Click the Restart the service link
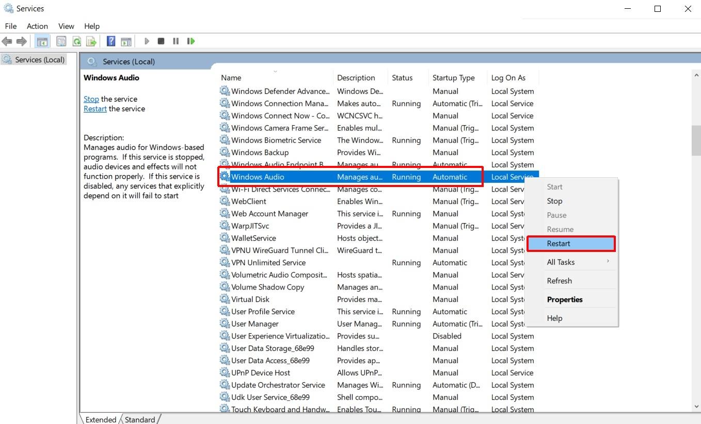701x424 pixels. point(95,109)
